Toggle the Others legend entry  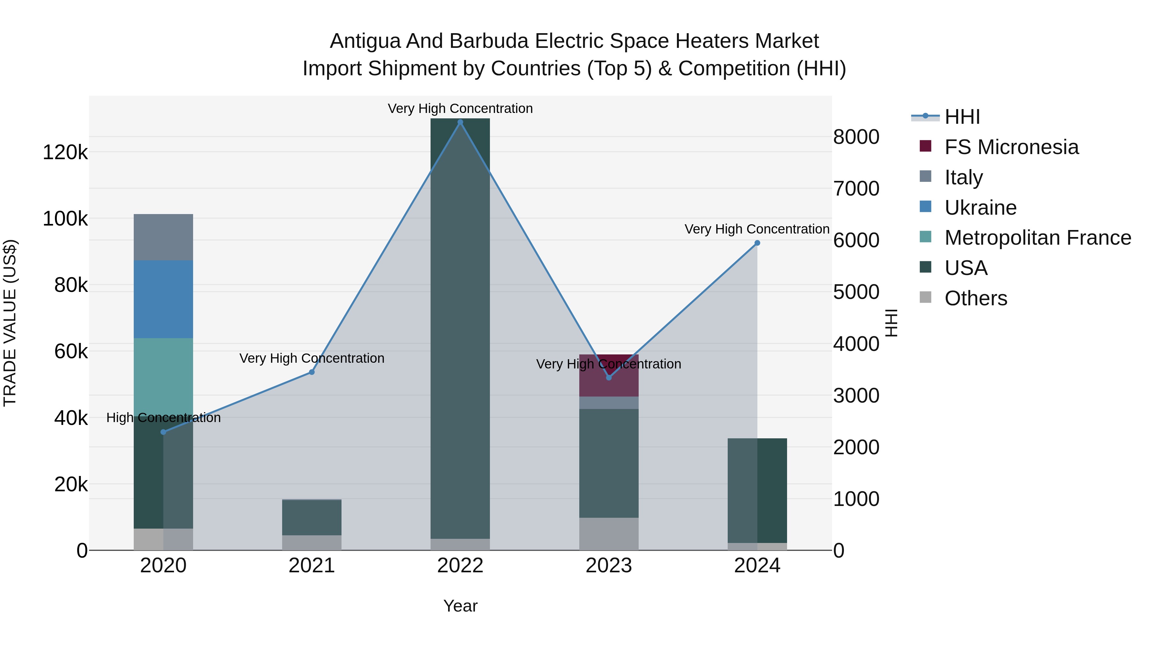pos(964,298)
